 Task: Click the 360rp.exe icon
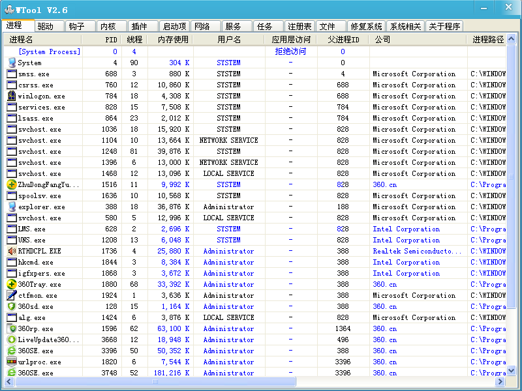(12, 328)
